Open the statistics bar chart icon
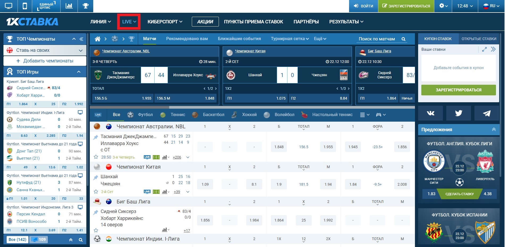Viewport: 505px width, 247px height. [x=69, y=6]
